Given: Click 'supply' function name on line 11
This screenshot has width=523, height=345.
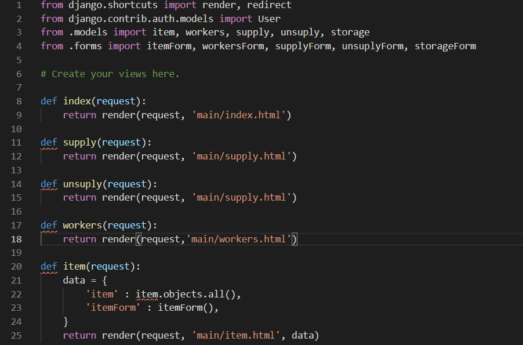Looking at the screenshot, I should [79, 143].
